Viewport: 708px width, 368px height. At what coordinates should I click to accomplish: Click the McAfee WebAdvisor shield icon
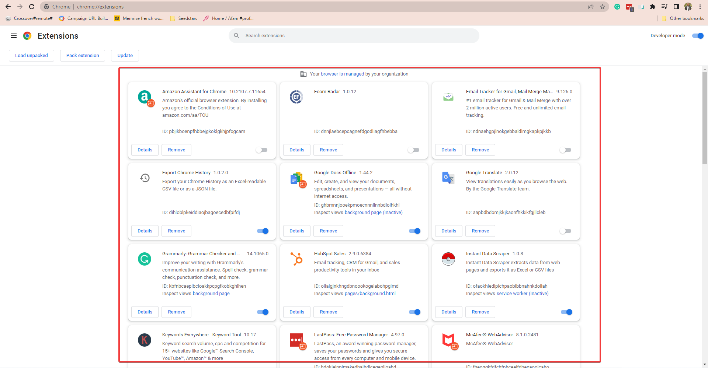tap(449, 341)
